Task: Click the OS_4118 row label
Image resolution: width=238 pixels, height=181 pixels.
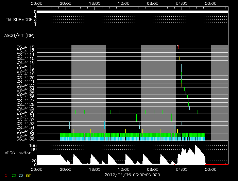Action: pos(26,70)
